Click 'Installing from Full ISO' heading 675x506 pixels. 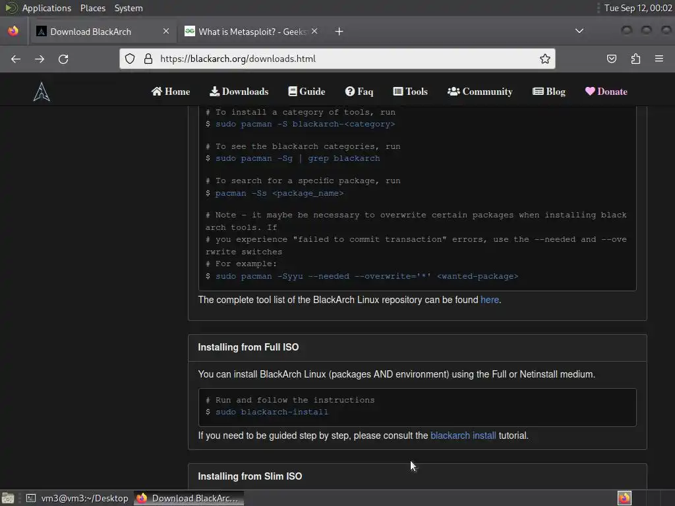[249, 347]
